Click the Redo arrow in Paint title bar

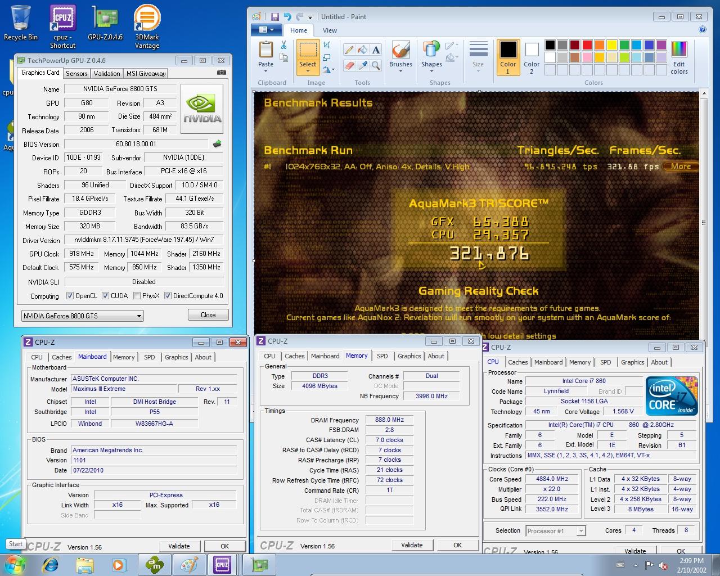[x=300, y=17]
